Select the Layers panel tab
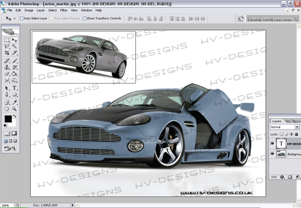Screen dimensions: 301x208 coord(276,121)
